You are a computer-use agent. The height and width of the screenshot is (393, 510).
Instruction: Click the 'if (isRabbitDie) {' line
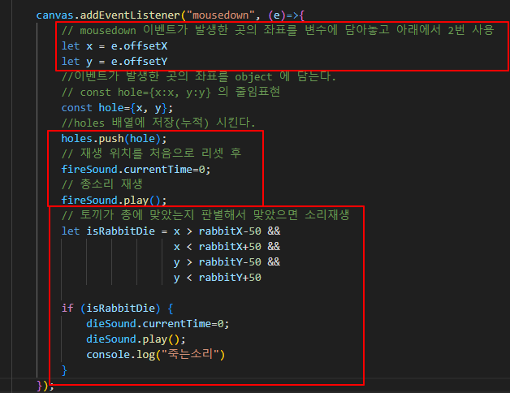point(117,308)
